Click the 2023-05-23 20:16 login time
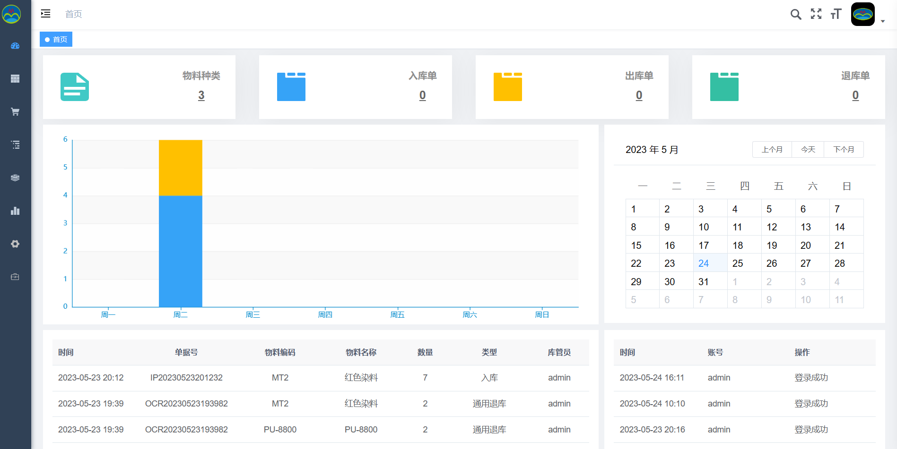The width and height of the screenshot is (897, 449). 653,430
